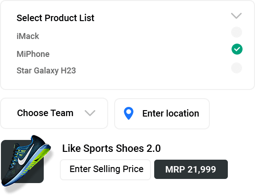Pick Star Galaxy H23 list item
Viewport: 255px width, 195px height.
pyautogui.click(x=46, y=71)
